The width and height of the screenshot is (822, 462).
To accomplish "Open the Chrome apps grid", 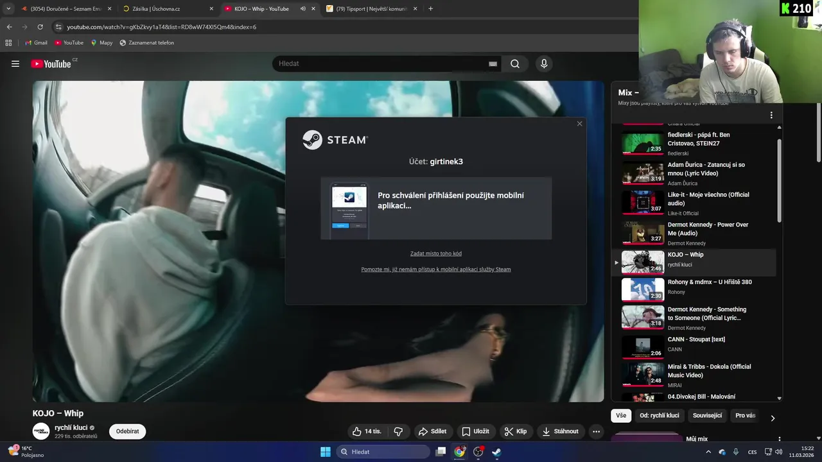I will 8,43.
